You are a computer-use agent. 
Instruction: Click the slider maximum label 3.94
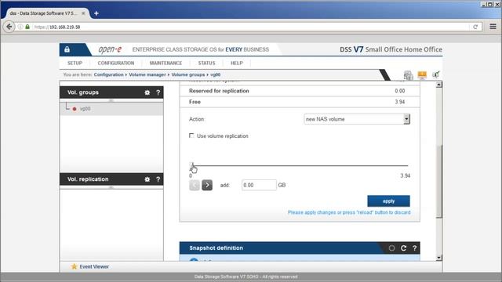406,175
